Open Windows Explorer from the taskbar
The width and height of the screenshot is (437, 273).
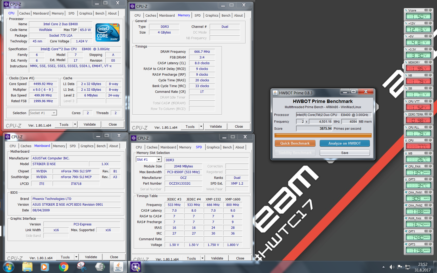(x=27, y=267)
